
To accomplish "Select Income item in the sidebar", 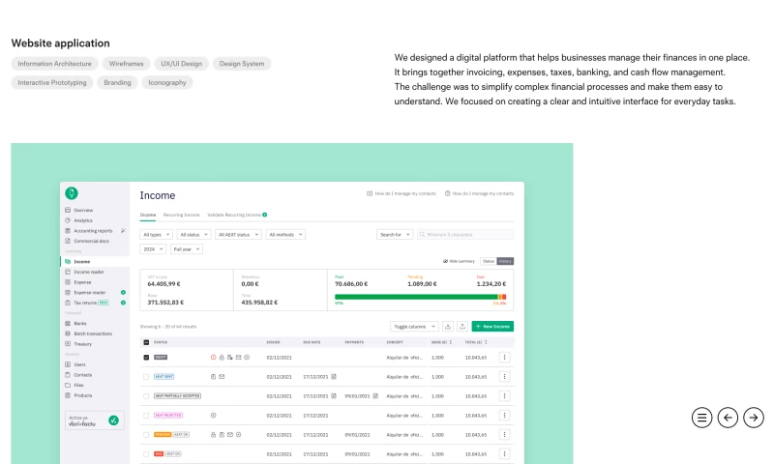I will tap(95, 262).
